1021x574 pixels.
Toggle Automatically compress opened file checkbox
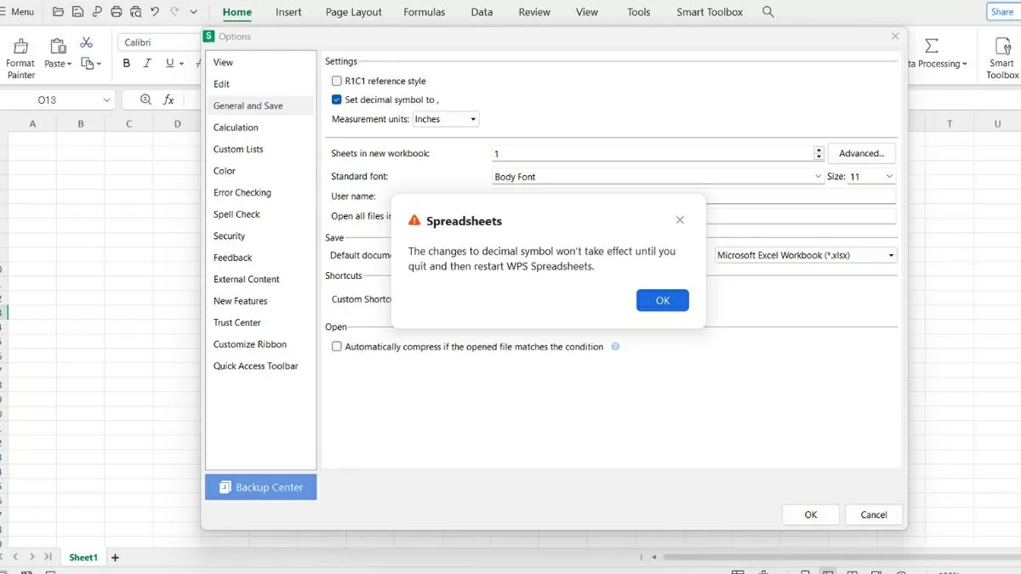[x=337, y=347]
